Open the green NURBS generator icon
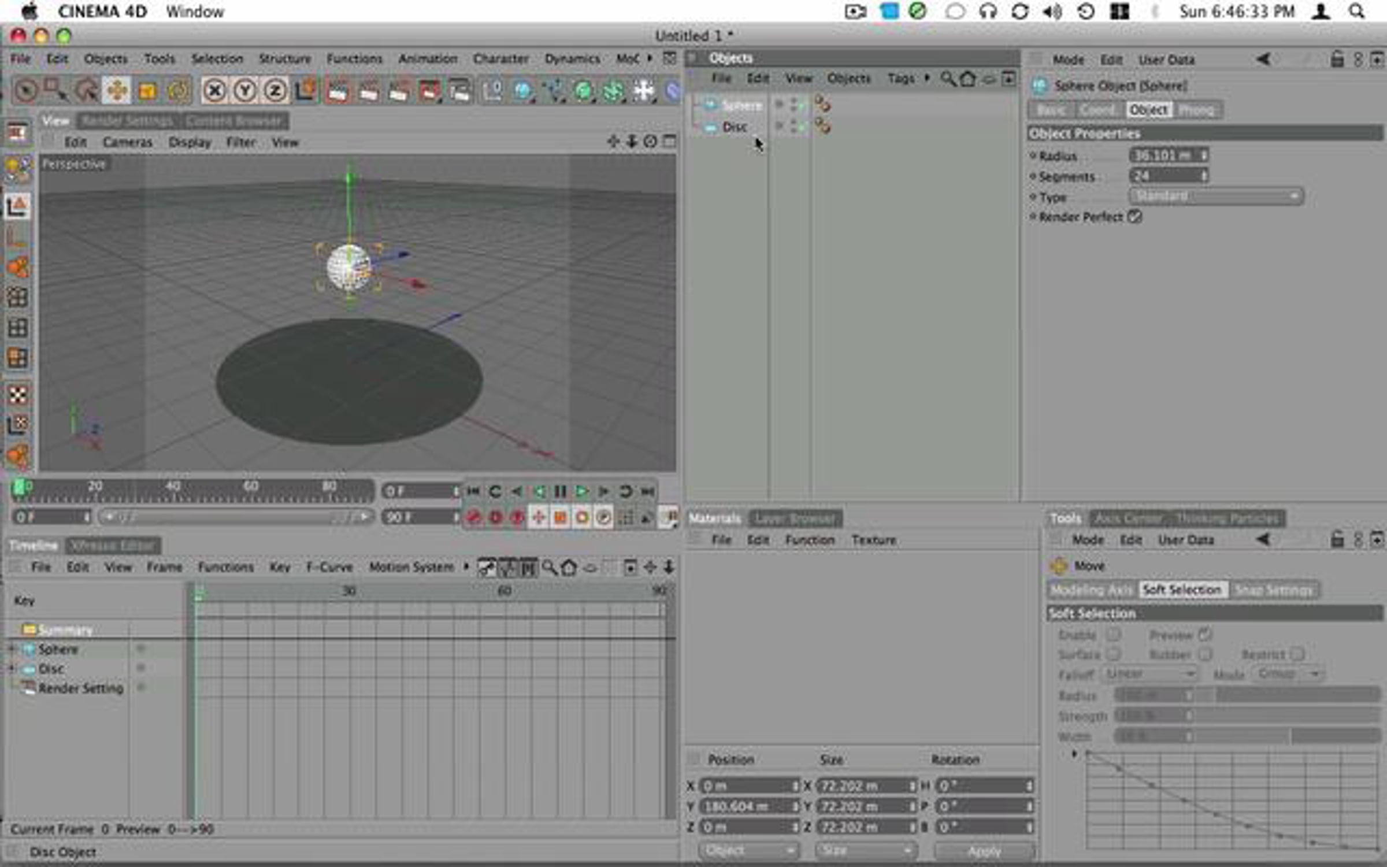The height and width of the screenshot is (867, 1387). tap(584, 91)
